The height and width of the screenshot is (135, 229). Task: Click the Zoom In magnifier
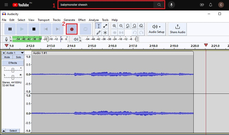(x=114, y=26)
